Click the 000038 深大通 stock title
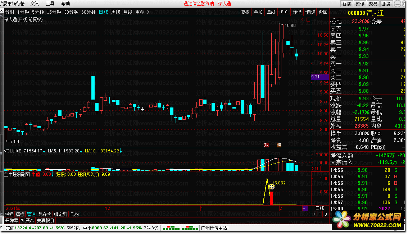The image size is (408, 234). click(x=366, y=13)
